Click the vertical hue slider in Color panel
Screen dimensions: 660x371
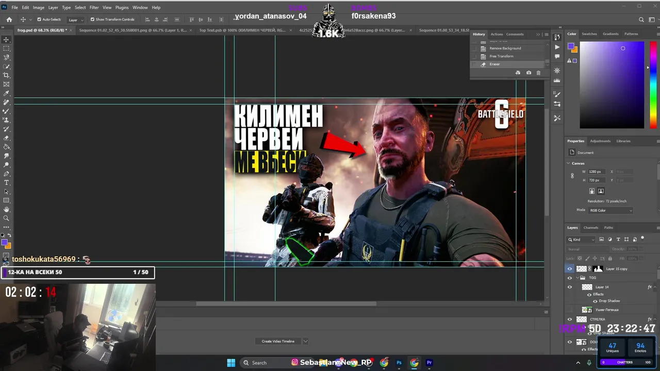(653, 85)
